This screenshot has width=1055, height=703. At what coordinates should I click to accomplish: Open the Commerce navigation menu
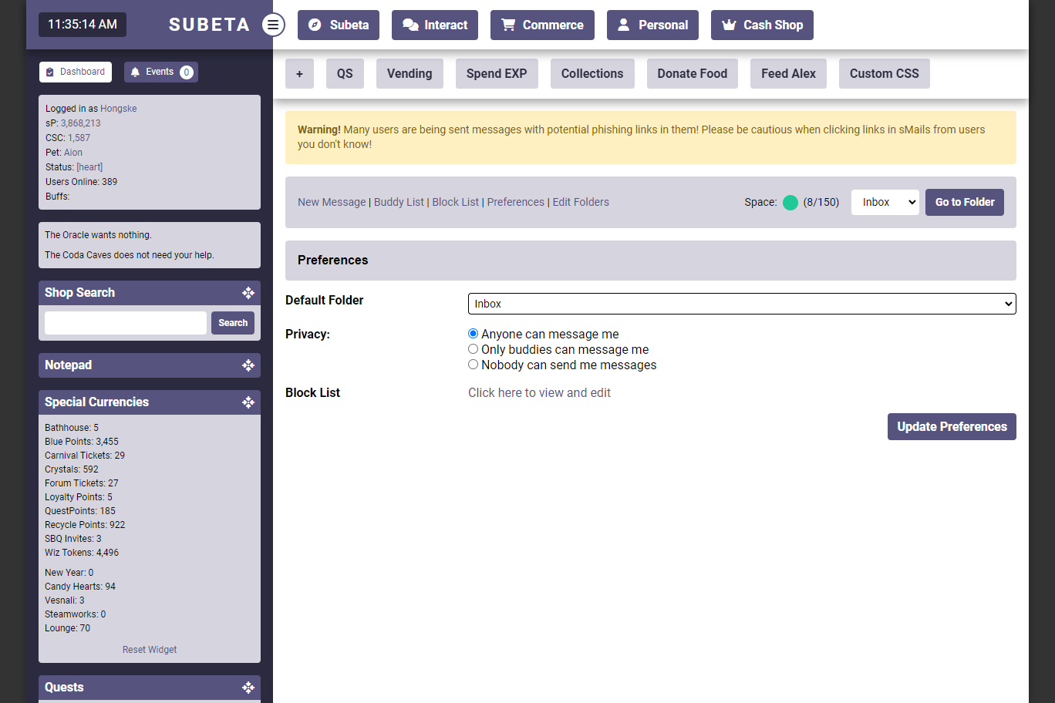coord(542,25)
